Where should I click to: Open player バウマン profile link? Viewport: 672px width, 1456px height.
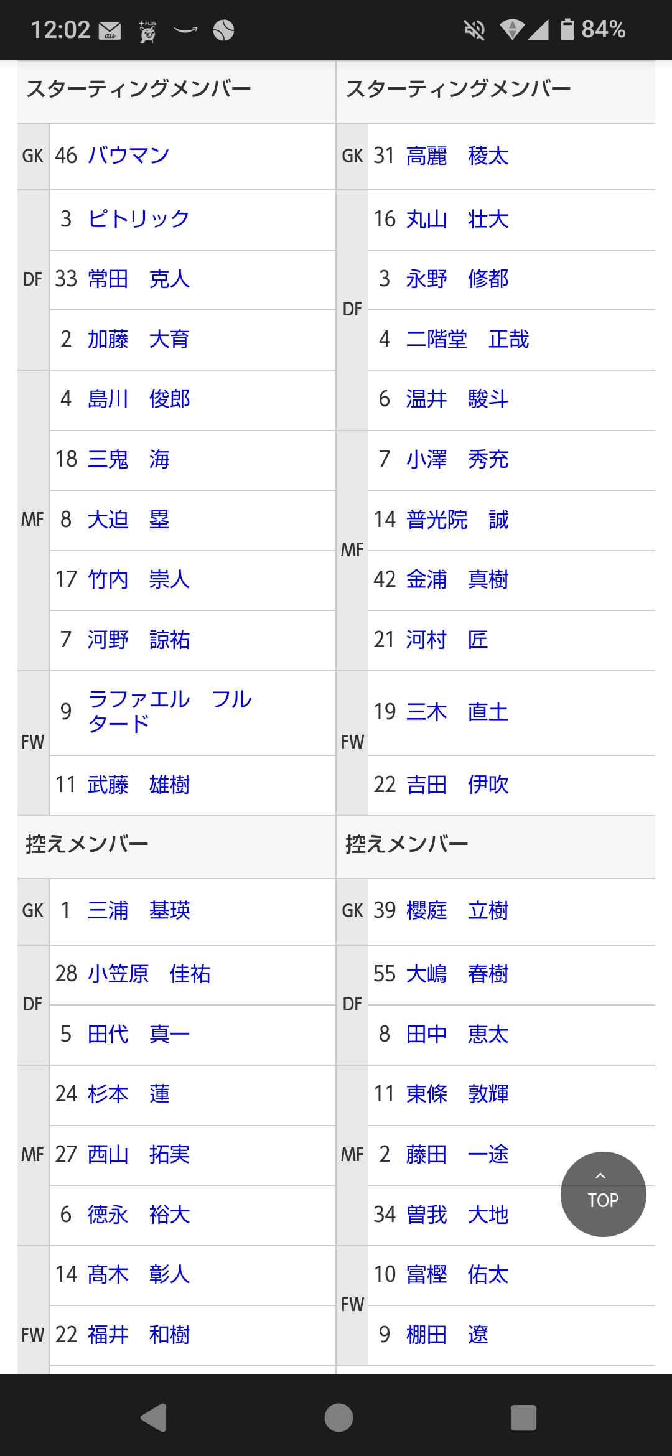tap(129, 156)
